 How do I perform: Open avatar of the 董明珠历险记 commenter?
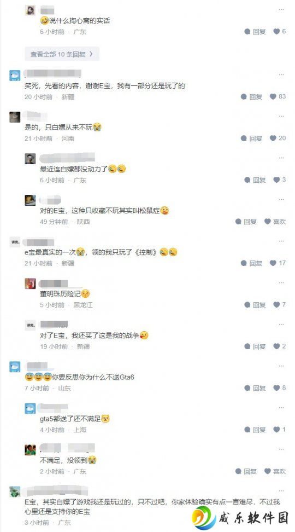click(x=30, y=284)
